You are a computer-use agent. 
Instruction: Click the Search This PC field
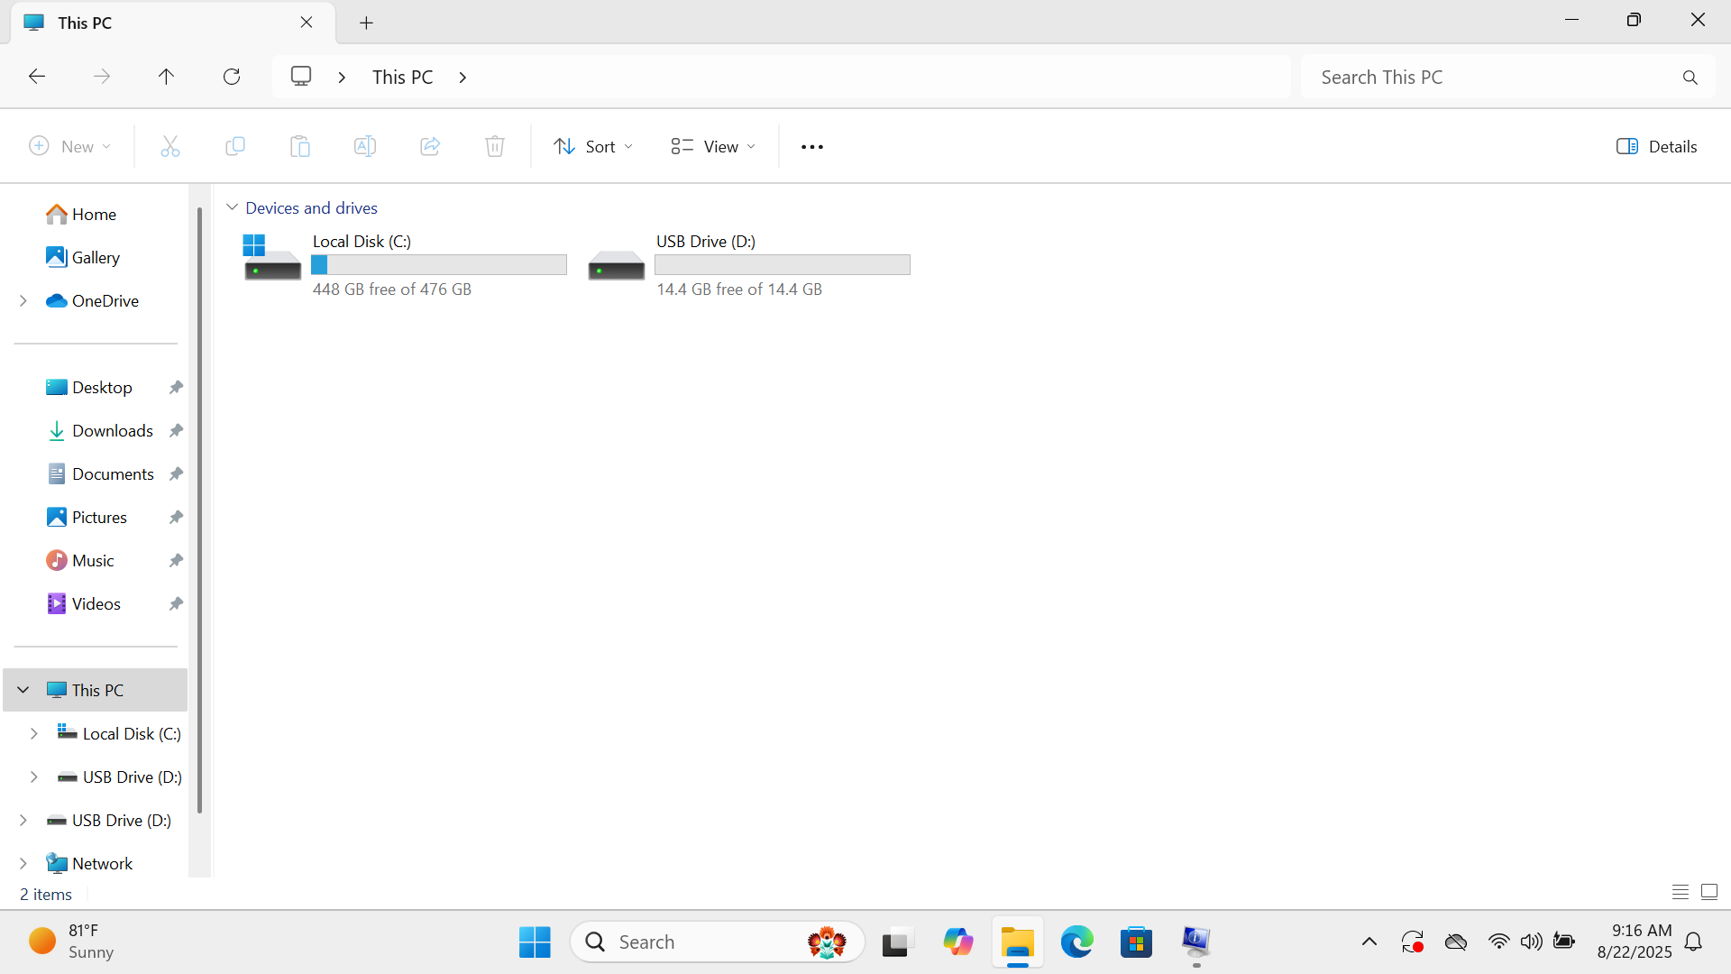tap(1508, 77)
